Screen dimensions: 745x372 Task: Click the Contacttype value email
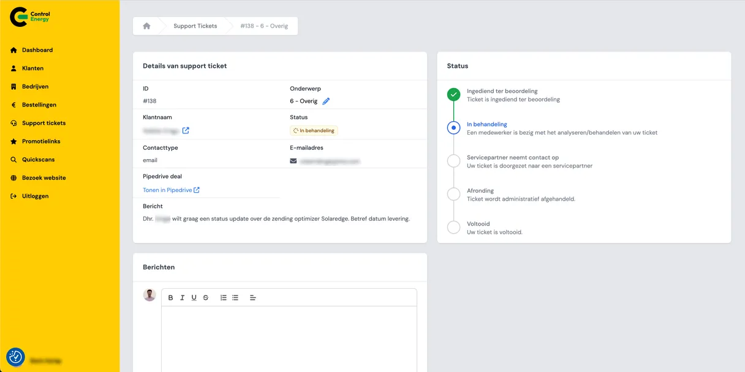[150, 160]
